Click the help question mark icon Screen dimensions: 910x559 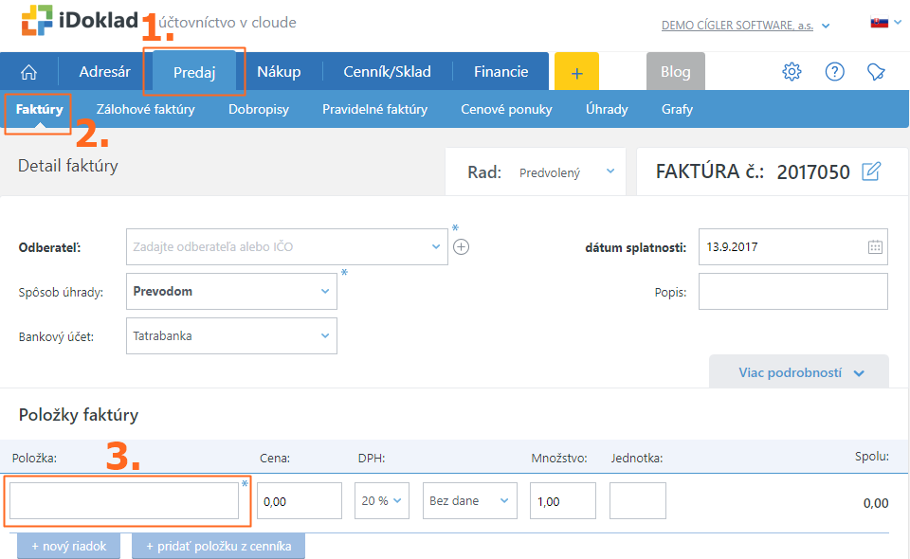[x=834, y=72]
